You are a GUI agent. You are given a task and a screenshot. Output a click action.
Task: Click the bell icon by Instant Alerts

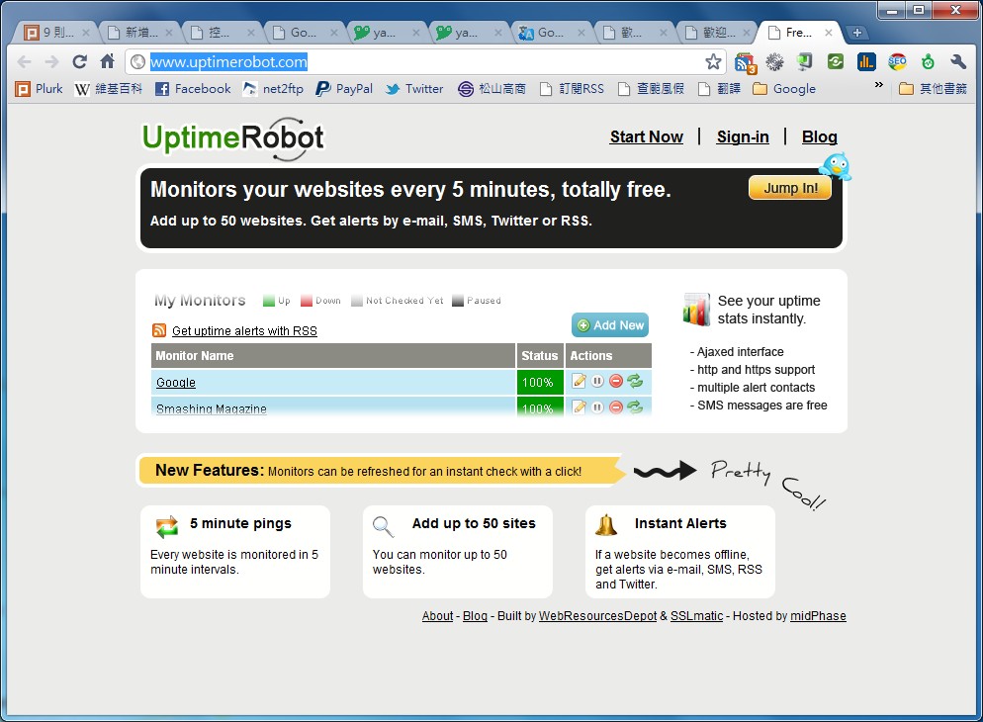pos(605,525)
